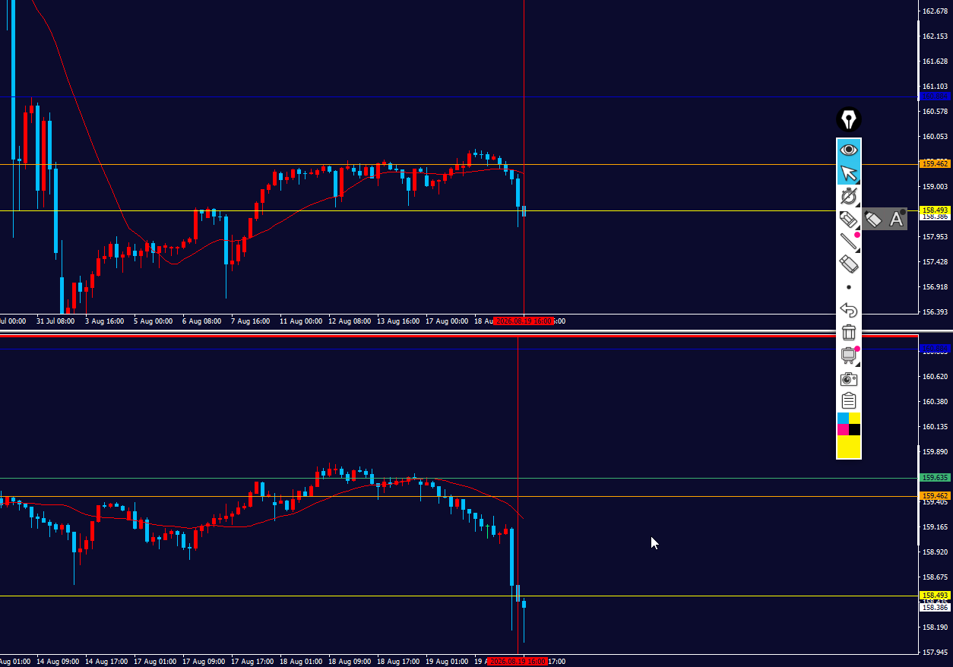
Task: Click the clipboard icon in the toolbar
Action: [848, 400]
